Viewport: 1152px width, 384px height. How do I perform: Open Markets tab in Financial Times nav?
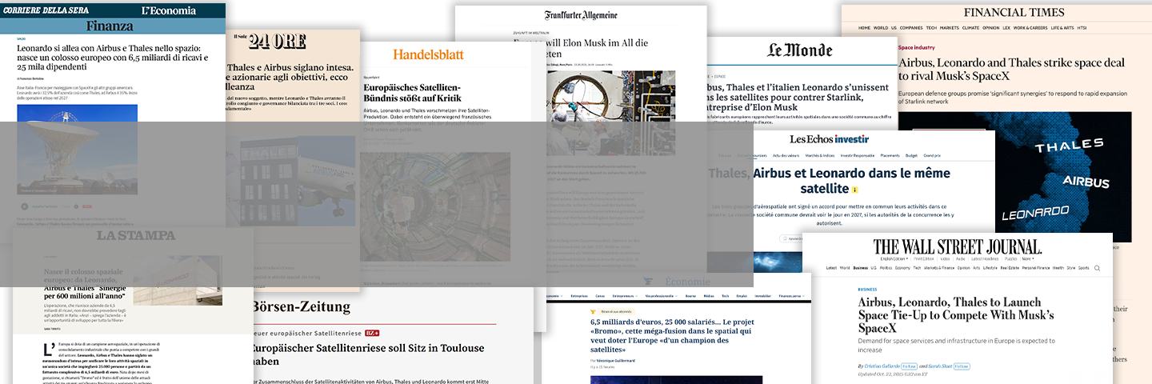949,28
